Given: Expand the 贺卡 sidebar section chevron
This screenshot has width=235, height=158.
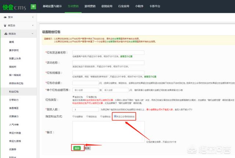Looking at the screenshot, I should pos(33,17).
